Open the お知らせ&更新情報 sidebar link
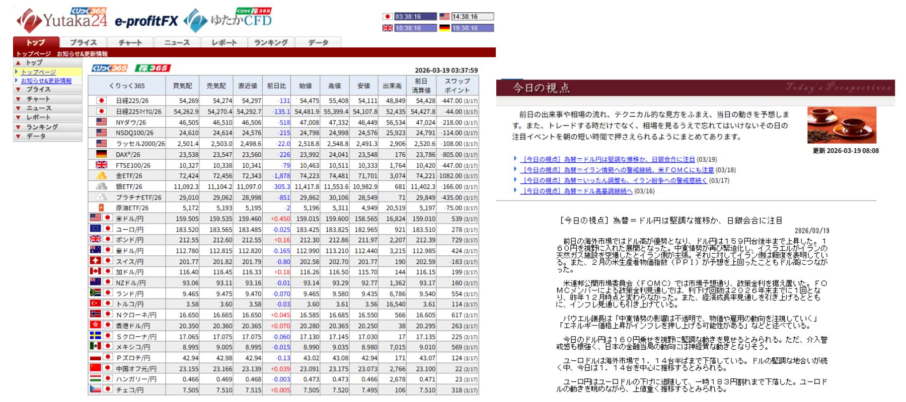Screen dimensions: 906x402 pyautogui.click(x=46, y=81)
